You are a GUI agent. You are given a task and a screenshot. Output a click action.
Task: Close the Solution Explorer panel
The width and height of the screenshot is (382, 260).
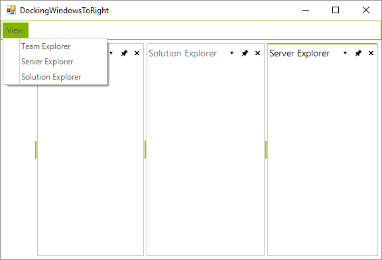[x=257, y=53]
